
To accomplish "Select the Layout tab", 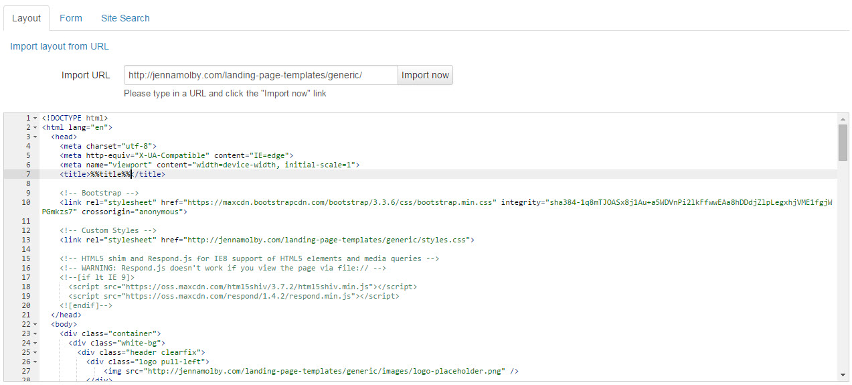I will click(27, 18).
